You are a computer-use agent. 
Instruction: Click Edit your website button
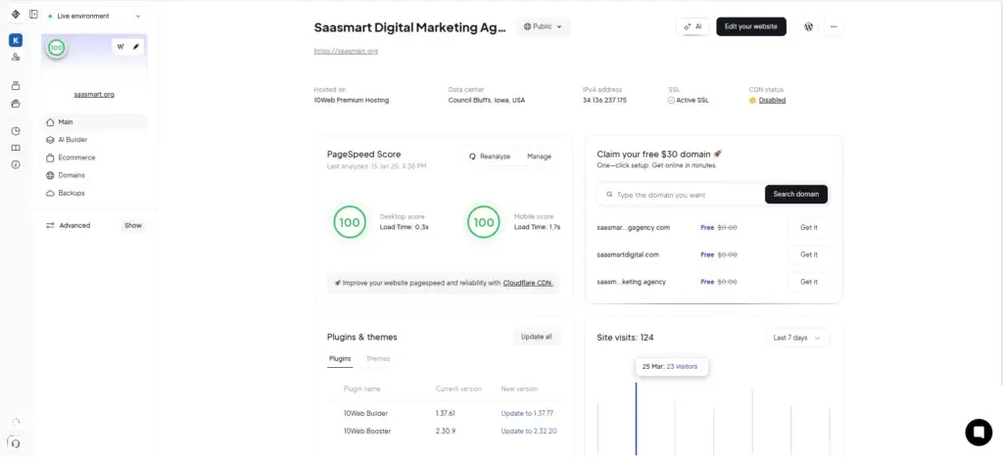pyautogui.click(x=751, y=26)
